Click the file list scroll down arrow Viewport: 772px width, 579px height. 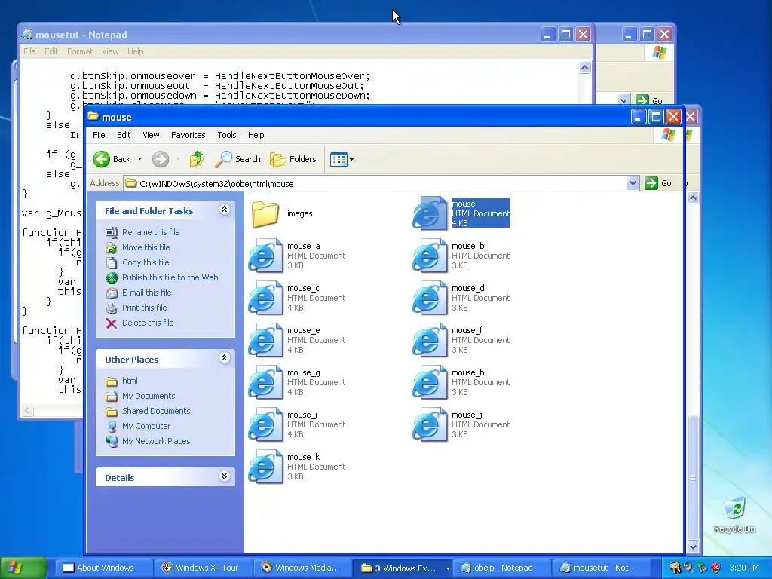[693, 547]
